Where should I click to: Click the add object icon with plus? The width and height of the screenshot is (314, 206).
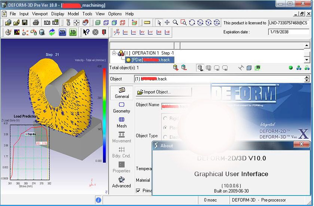point(176,68)
